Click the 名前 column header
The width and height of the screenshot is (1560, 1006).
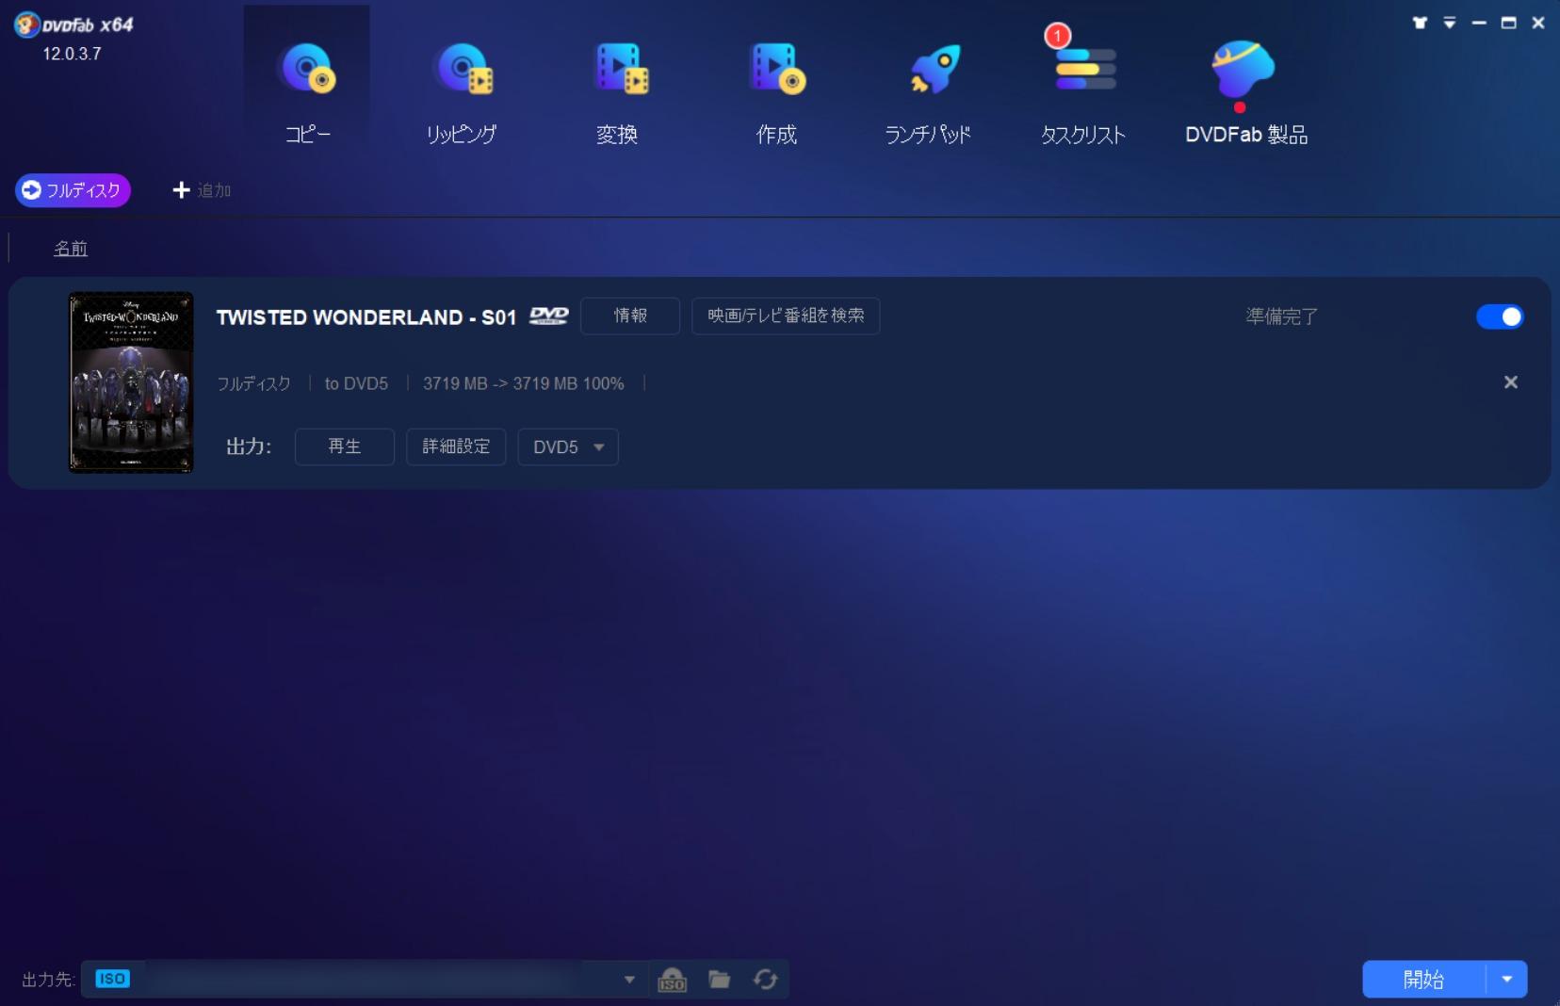[70, 248]
